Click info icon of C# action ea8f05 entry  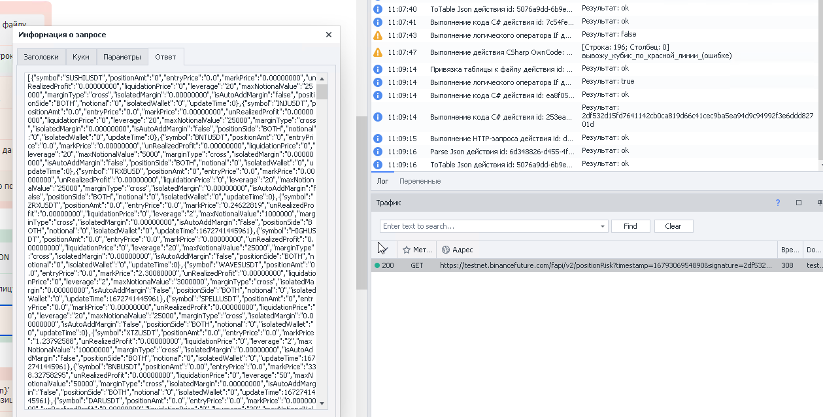[377, 95]
